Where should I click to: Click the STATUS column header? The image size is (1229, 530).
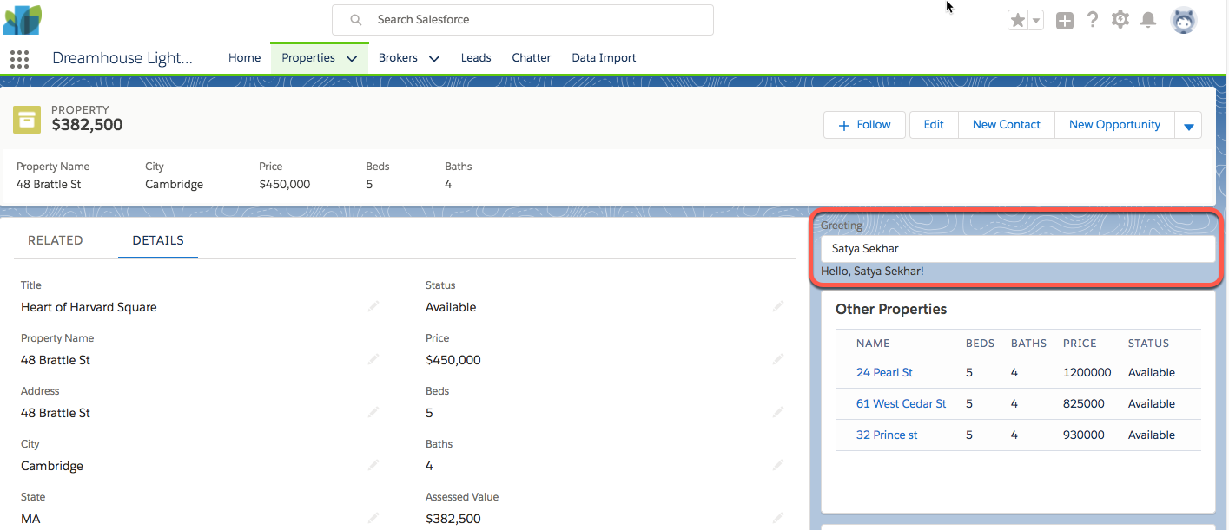tap(1148, 344)
